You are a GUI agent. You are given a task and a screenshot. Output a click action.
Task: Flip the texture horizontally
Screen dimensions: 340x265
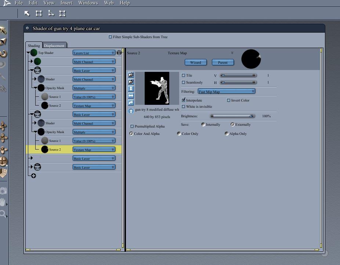coord(131,95)
